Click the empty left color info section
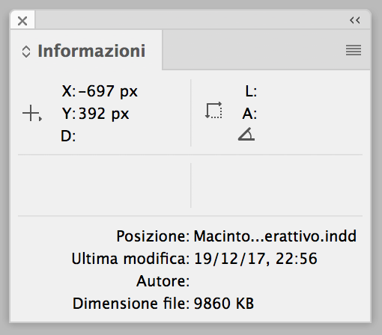The image size is (382, 335). point(104,185)
